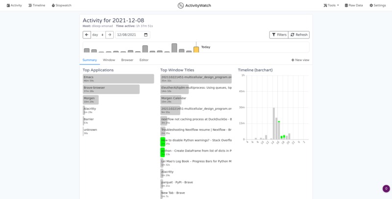Click the circular arrows Refresh icon
The height and width of the screenshot is (199, 392).
(x=293, y=35)
